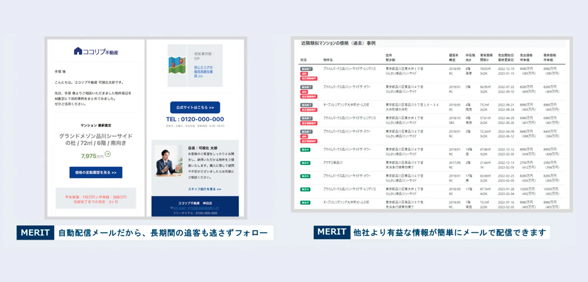
Task: Click the store address link in footer
Action: click(195, 208)
